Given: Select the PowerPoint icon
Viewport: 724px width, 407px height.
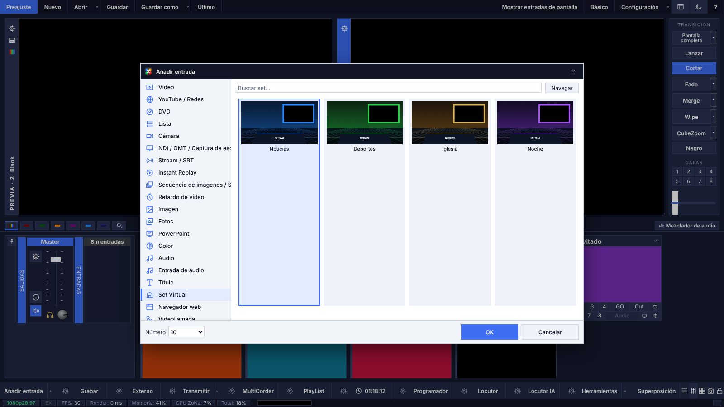Looking at the screenshot, I should tap(150, 234).
